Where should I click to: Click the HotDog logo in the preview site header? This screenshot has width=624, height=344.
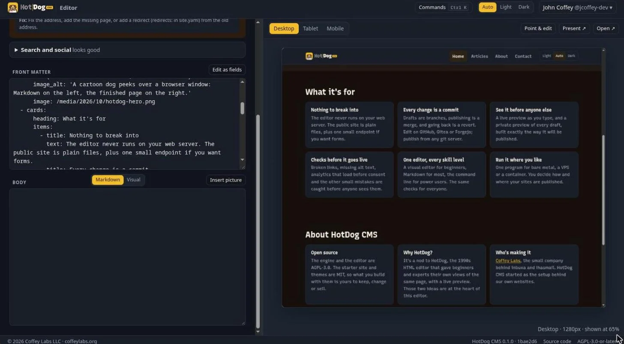(x=321, y=56)
